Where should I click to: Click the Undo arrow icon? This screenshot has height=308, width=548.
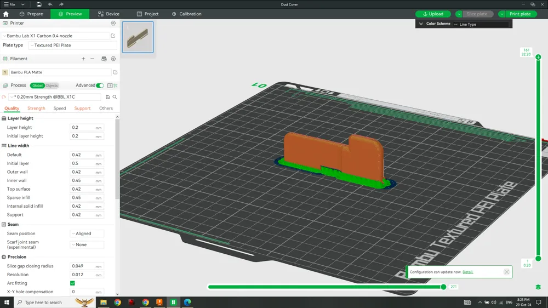(x=50, y=4)
